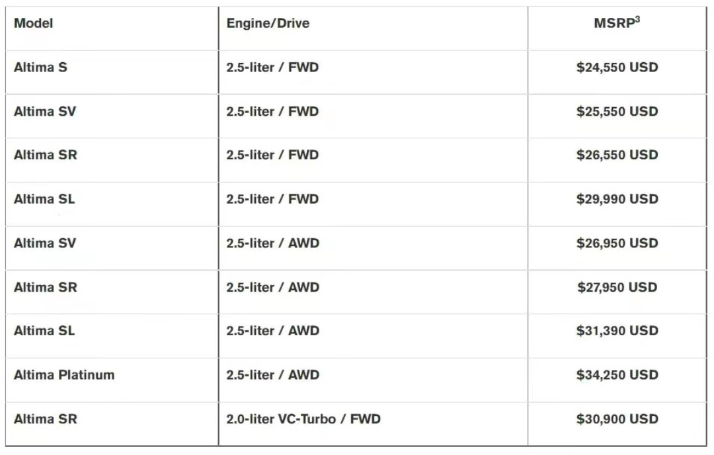Click the Model column header

pos(34,23)
